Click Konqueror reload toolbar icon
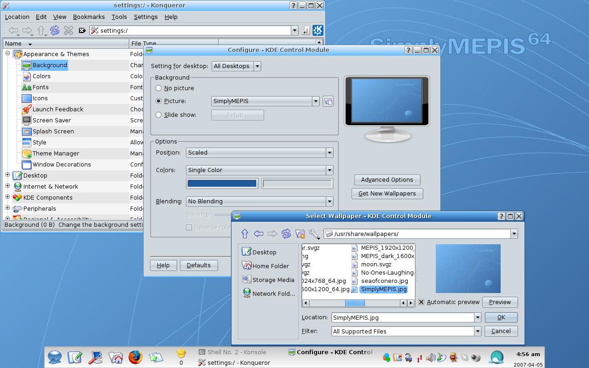 (x=55, y=30)
